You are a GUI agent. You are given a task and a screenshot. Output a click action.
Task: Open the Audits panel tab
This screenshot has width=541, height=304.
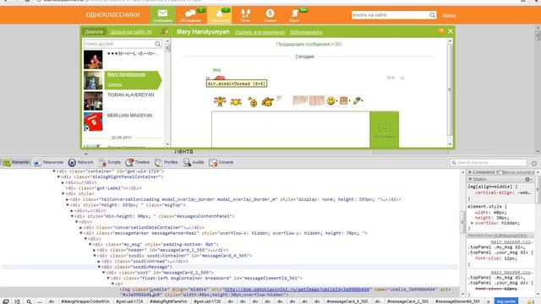click(x=194, y=162)
